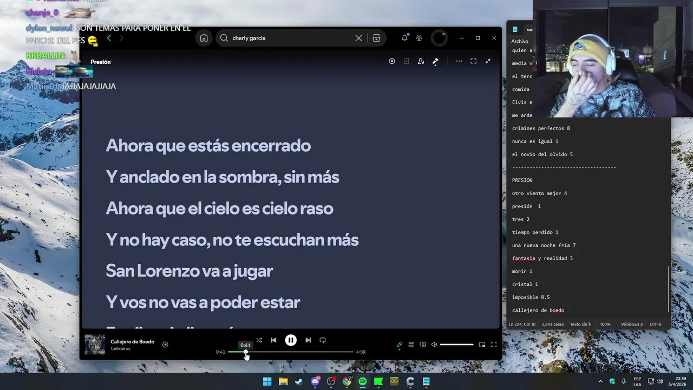Enter full screen from player bar

[494, 344]
